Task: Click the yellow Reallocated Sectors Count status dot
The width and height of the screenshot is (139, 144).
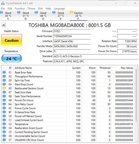Action: point(4,88)
